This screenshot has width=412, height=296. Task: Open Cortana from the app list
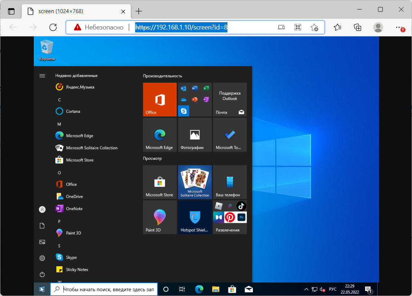click(68, 111)
